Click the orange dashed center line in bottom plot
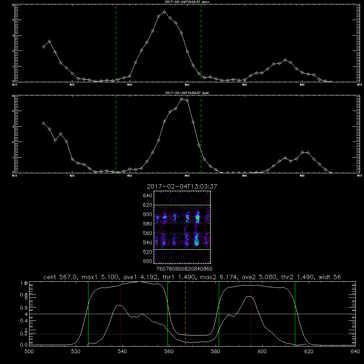The image size is (364, 364). coord(186,313)
